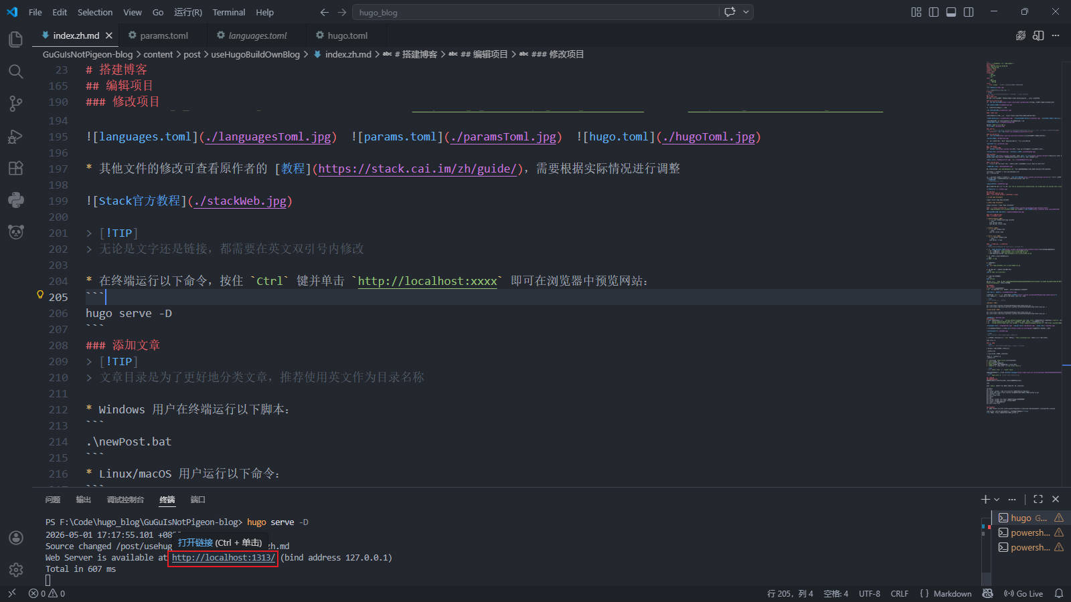Open terminal panel More Actions ellipsis
The image size is (1071, 602).
tap(1012, 499)
